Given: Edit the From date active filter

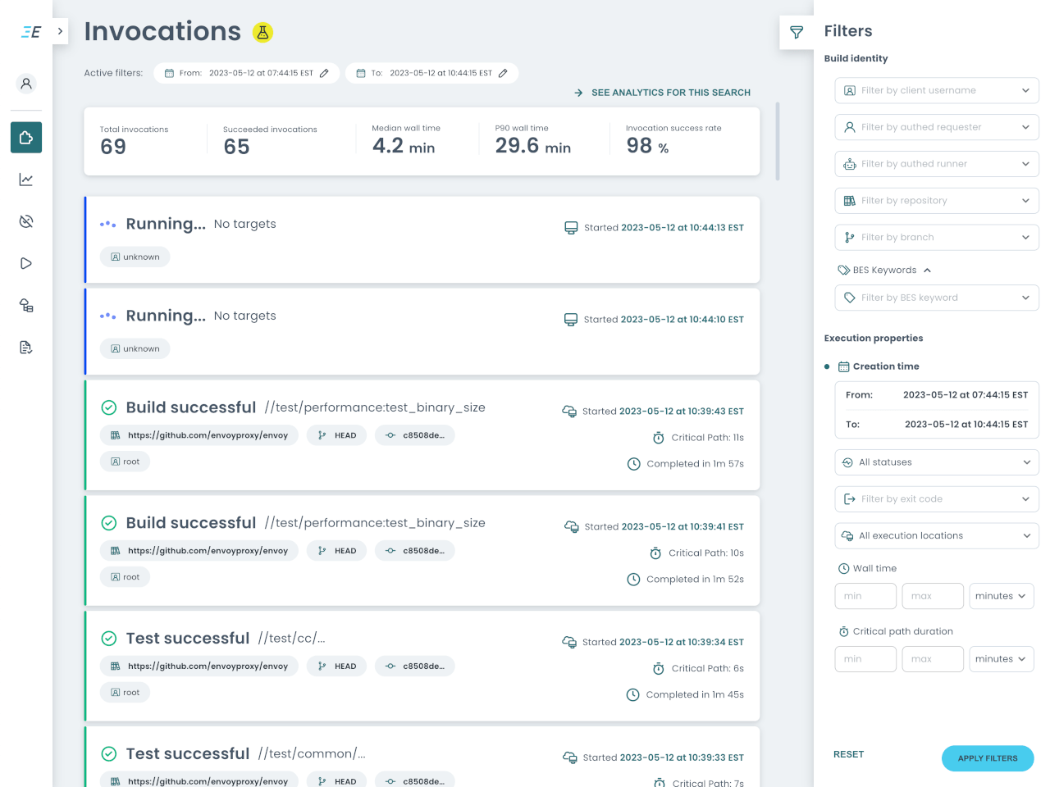Looking at the screenshot, I should click(324, 73).
